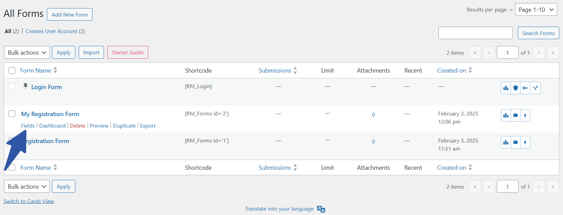Click the Add New Form button
This screenshot has height=215, width=563.
pos(70,15)
